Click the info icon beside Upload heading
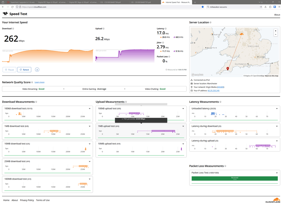281x205 pixels. click(x=104, y=28)
